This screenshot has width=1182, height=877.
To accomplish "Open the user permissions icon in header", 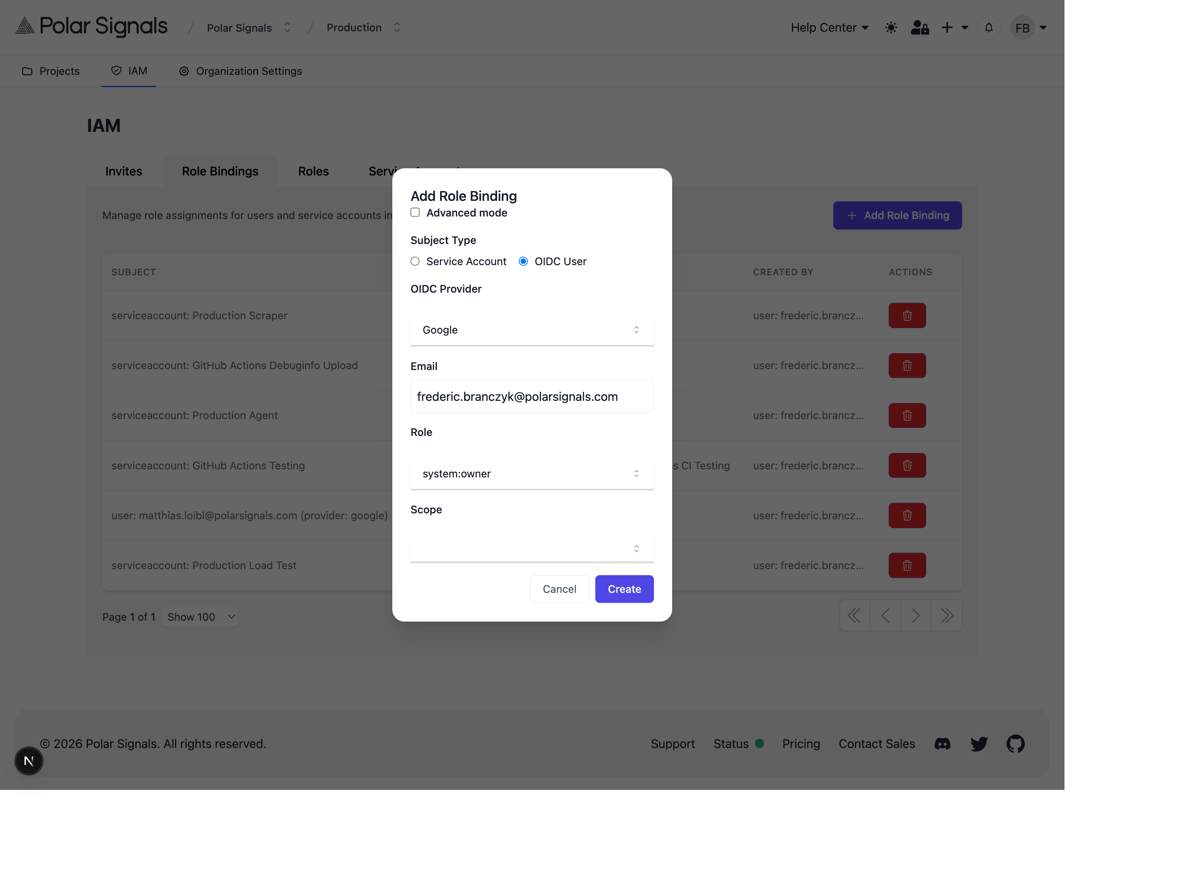I will 919,27.
